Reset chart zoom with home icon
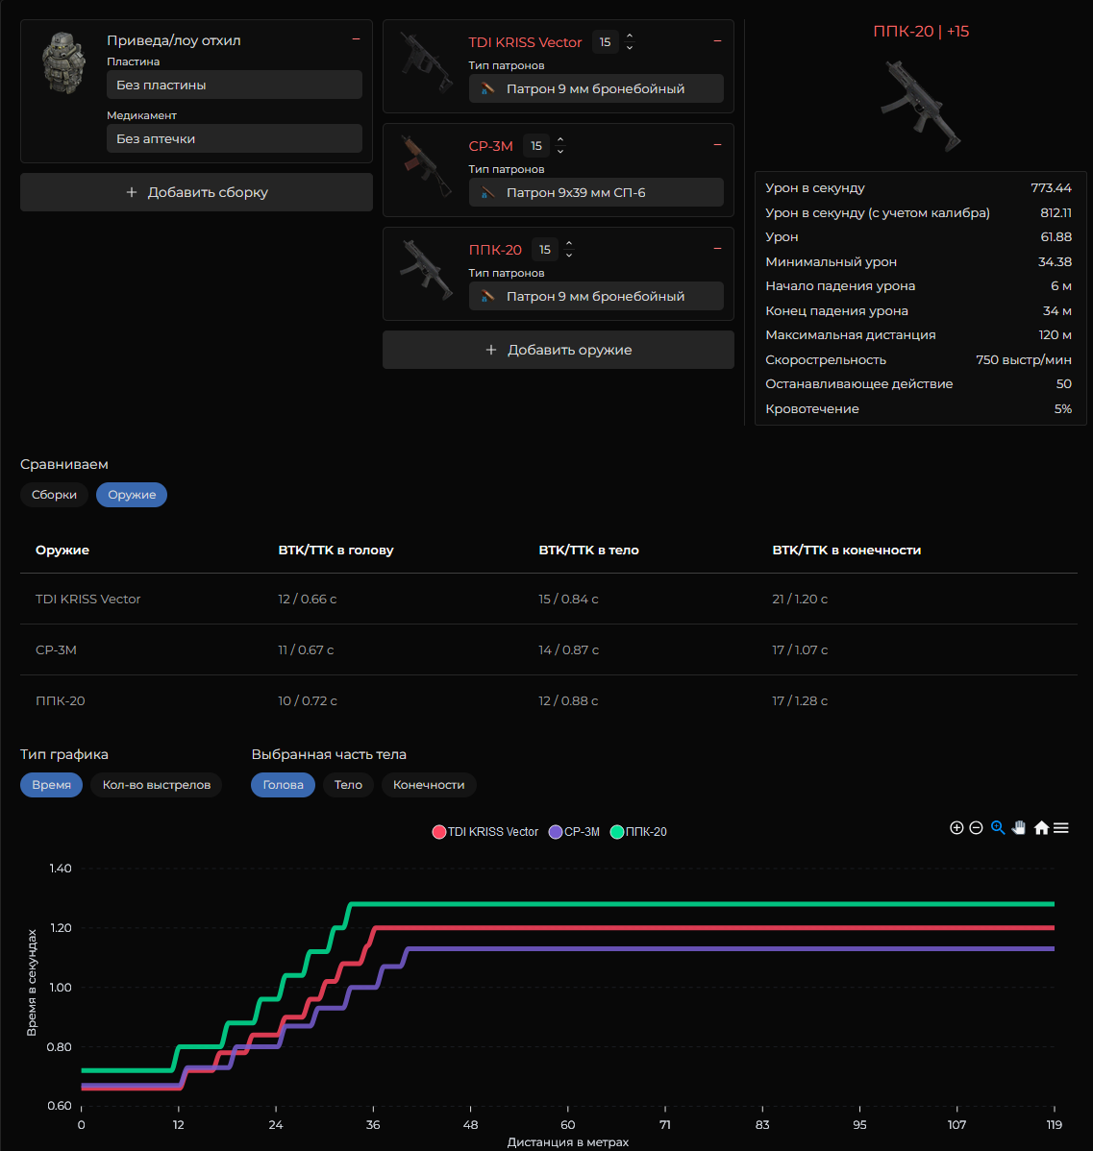Image resolution: width=1093 pixels, height=1151 pixels. tap(1042, 828)
